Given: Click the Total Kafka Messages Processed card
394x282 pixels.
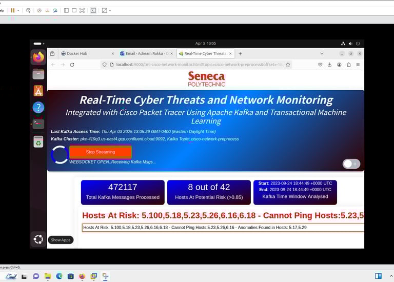Looking at the screenshot, I should (123, 192).
